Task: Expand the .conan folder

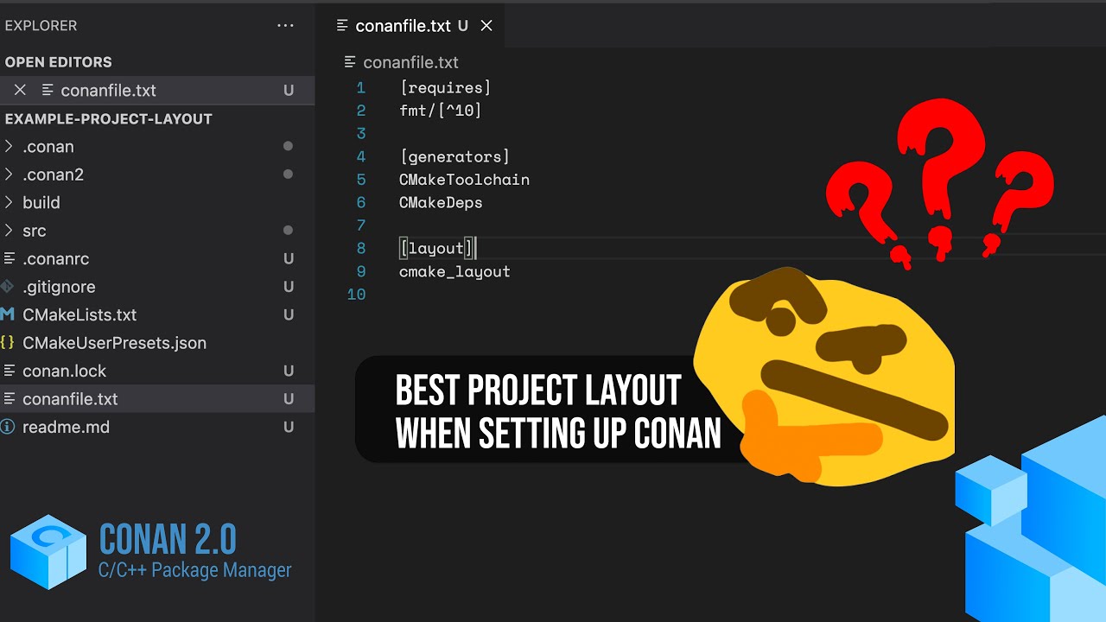Action: click(x=48, y=147)
